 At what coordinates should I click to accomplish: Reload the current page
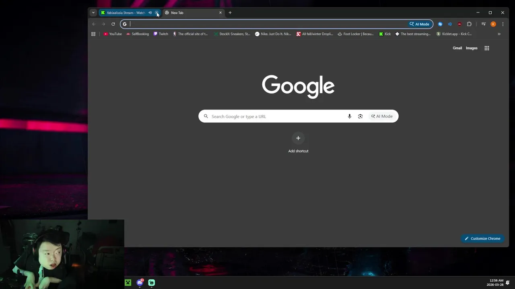[x=113, y=24]
